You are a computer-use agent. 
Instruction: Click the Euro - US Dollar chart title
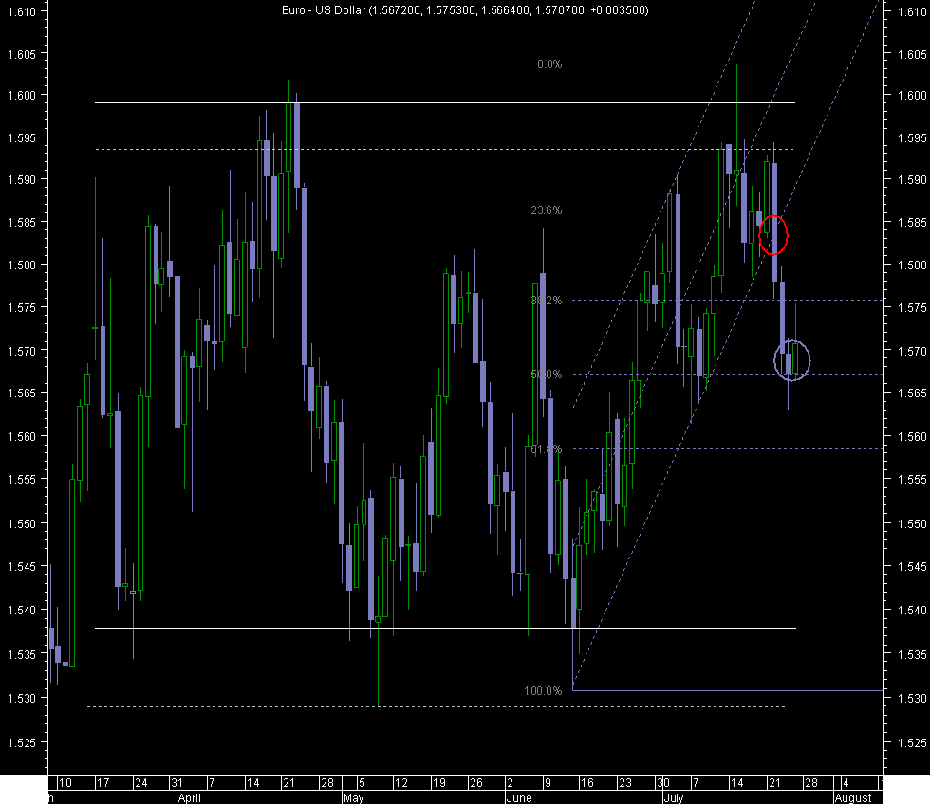click(x=465, y=10)
